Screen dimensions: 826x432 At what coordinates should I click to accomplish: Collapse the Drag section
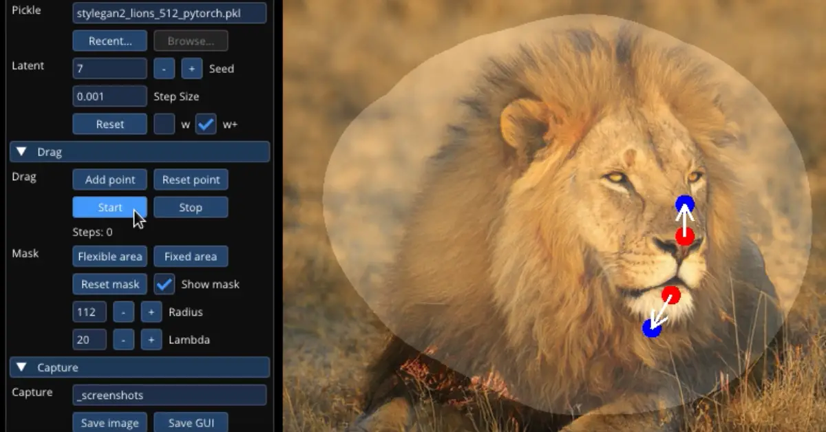point(21,151)
